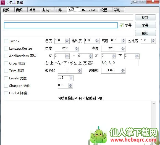Open the MediaInfo tab
This screenshot has height=145, width=160.
click(90, 10)
